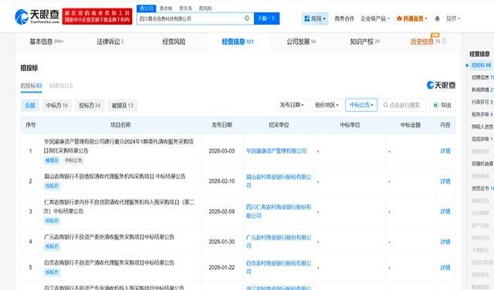Switch to the 基本信息 tab

(x=46, y=42)
